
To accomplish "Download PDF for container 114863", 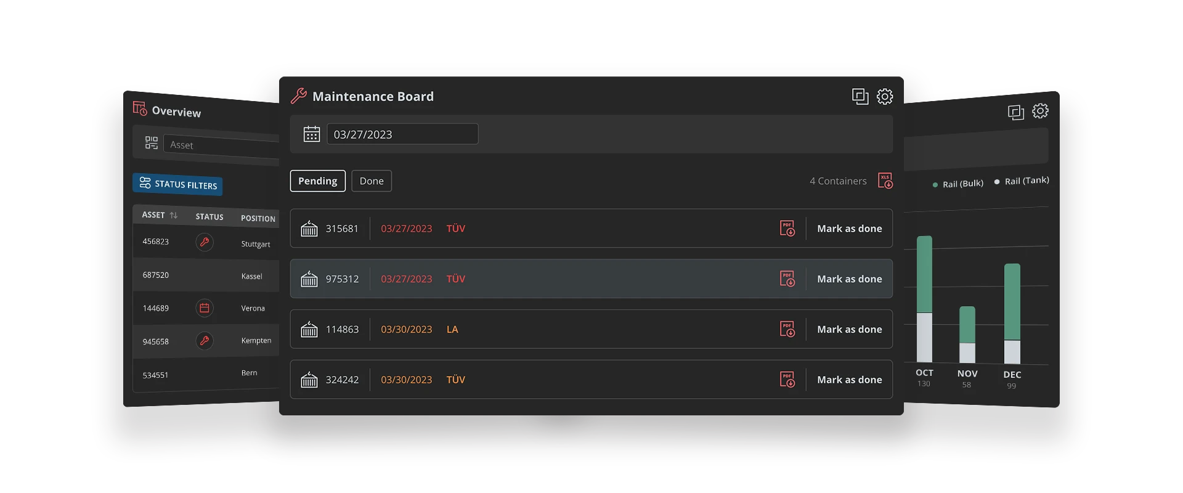I will point(787,329).
